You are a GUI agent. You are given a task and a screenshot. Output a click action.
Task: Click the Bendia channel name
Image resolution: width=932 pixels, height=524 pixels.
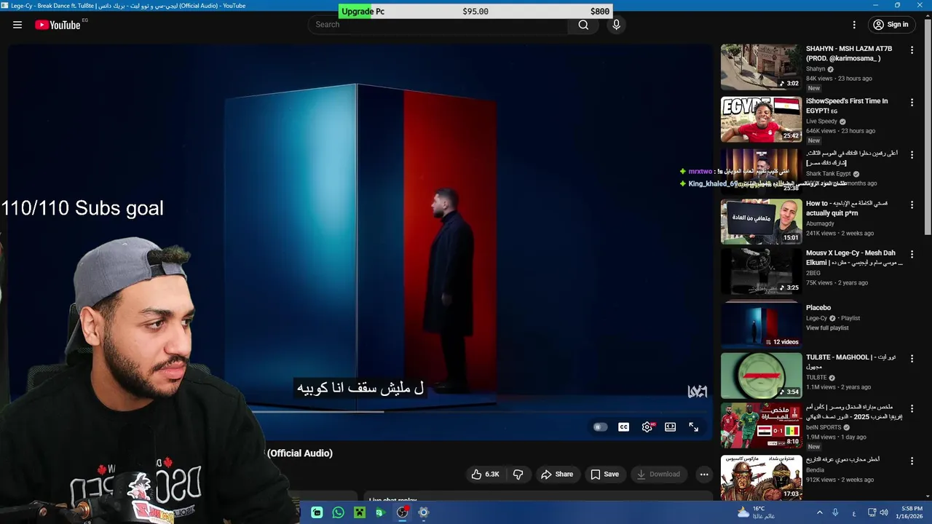(816, 471)
